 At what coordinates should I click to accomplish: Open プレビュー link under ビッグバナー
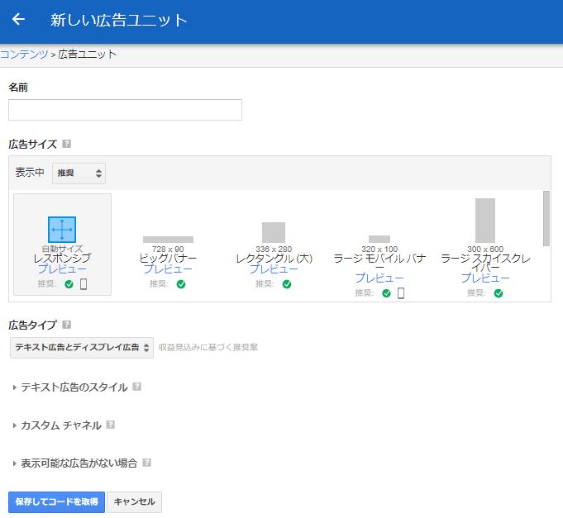pyautogui.click(x=168, y=269)
